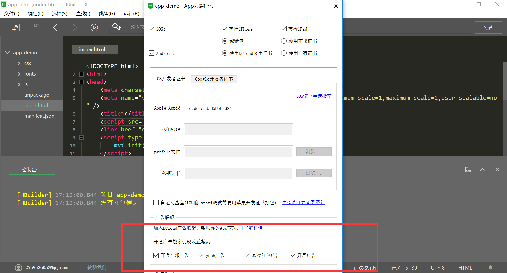The width and height of the screenshot is (507, 273).
Task: Collapse code fold at line 2 html
Action: pos(82,74)
